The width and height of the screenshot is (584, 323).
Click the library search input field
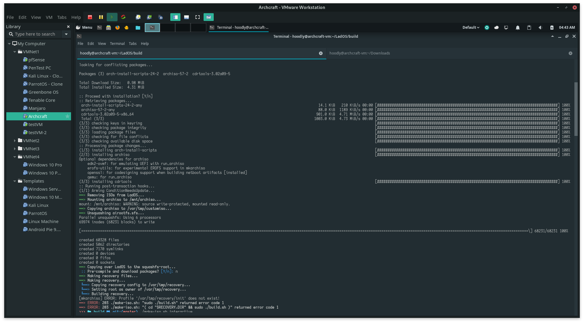34,34
